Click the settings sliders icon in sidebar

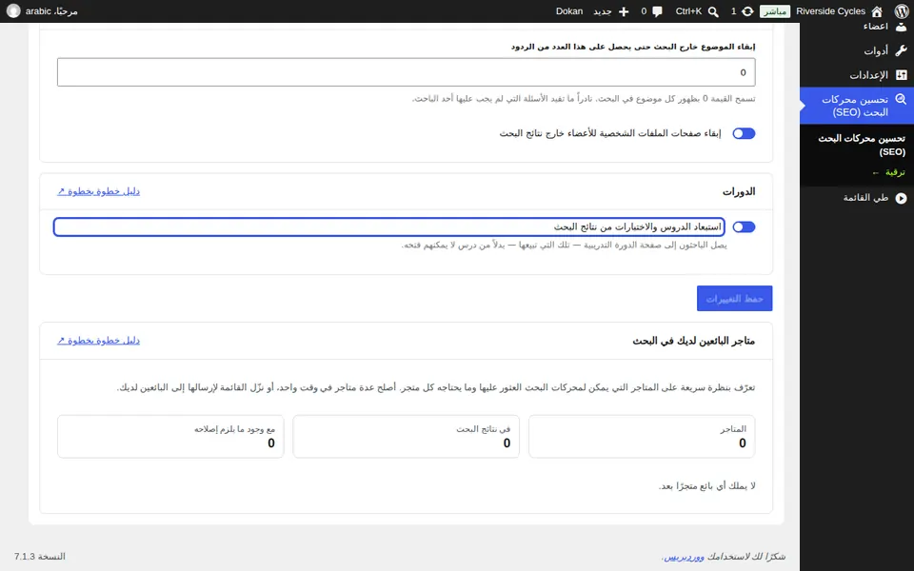click(902, 75)
